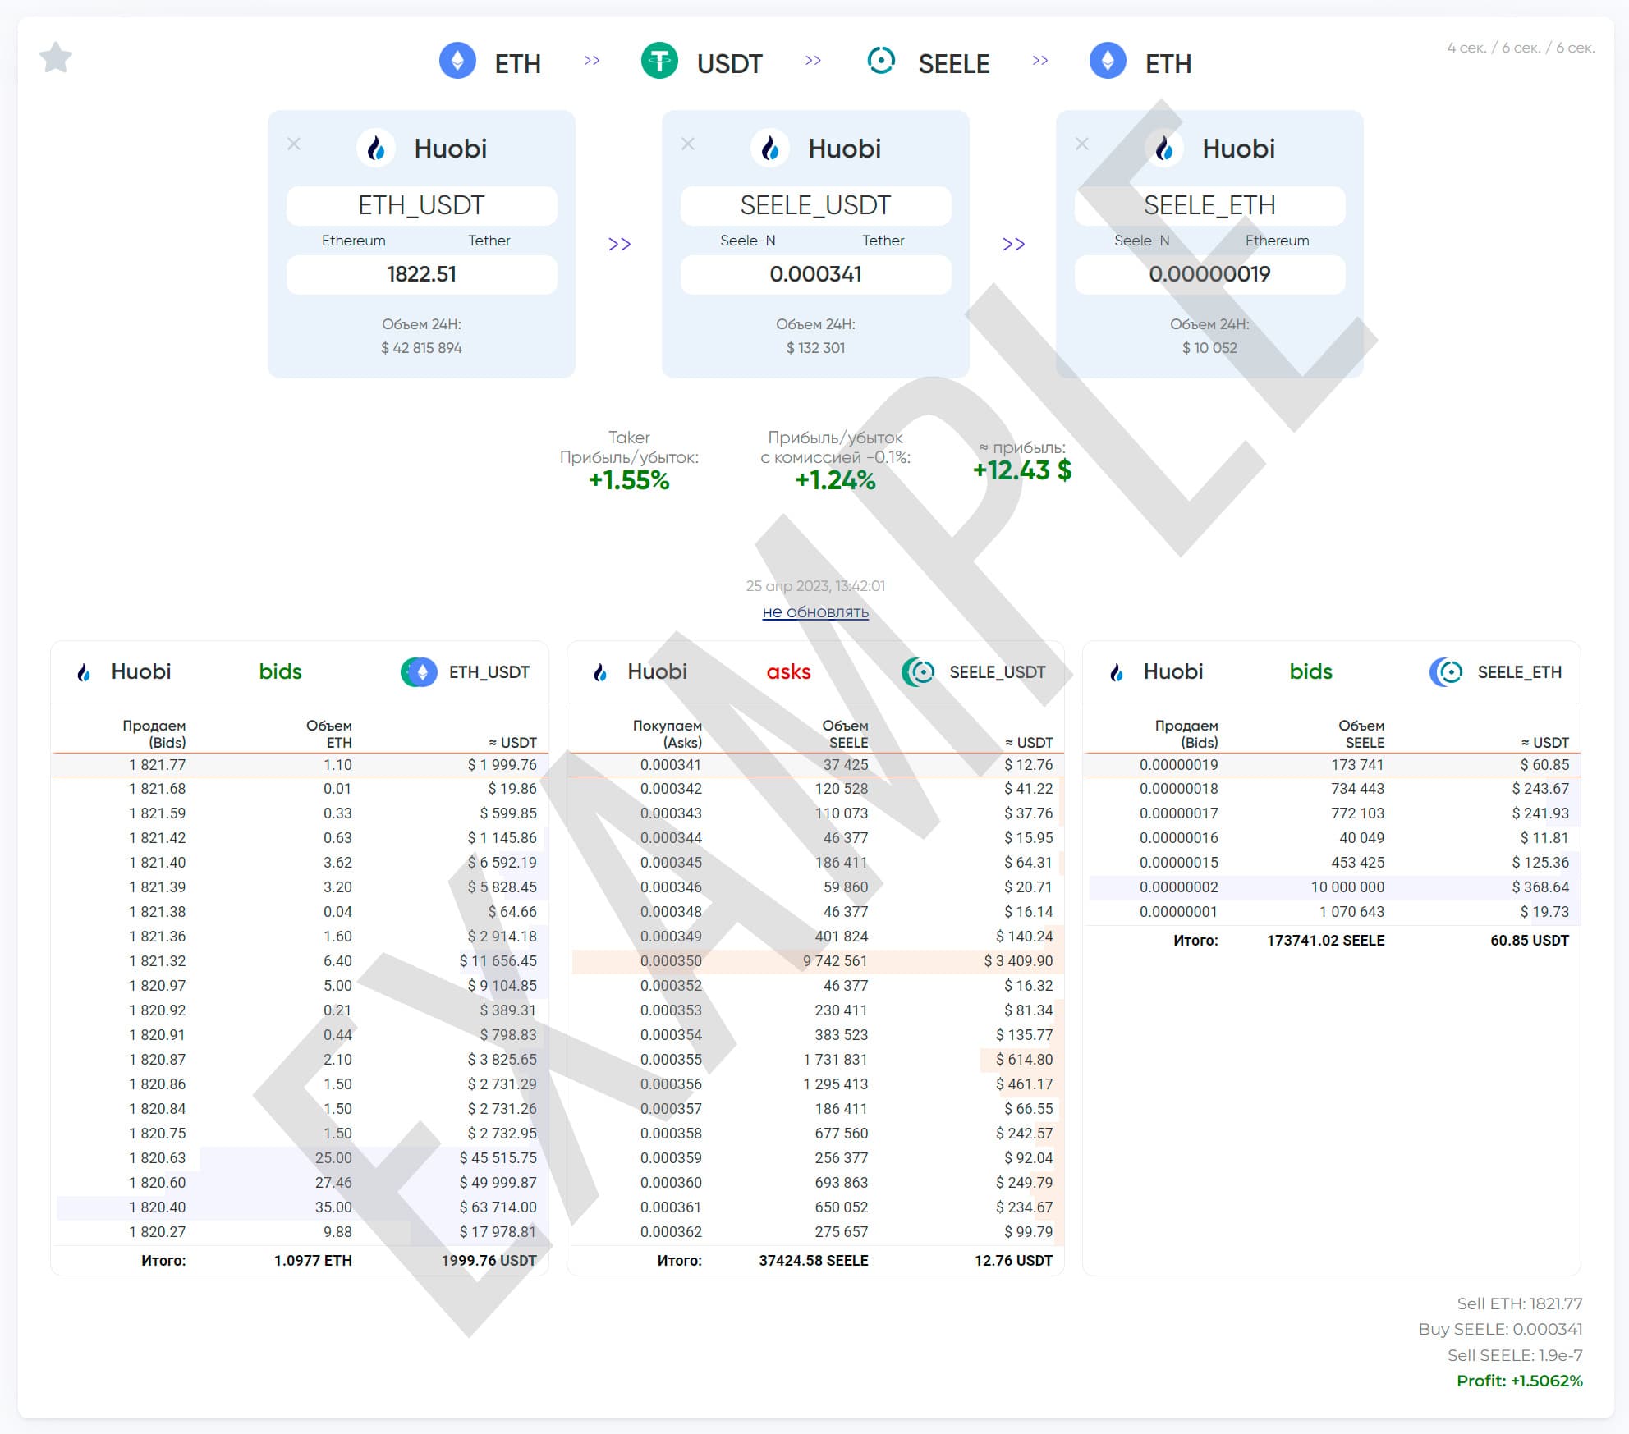
Task: Click bid row with price 1 820.40
Action: (x=300, y=1207)
